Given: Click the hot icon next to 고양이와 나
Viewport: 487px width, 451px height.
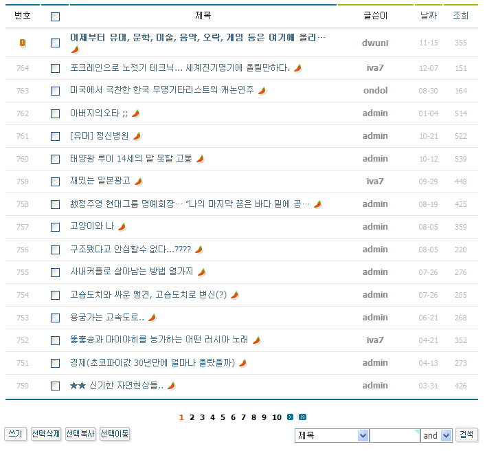Looking at the screenshot, I should (x=122, y=227).
